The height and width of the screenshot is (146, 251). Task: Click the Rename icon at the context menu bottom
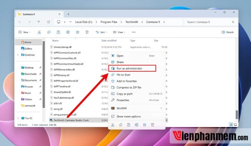click(x=137, y=125)
